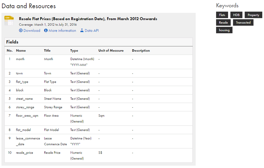The width and height of the screenshot is (264, 168).
Task: Click the CSV file icon
Action: [9, 21]
